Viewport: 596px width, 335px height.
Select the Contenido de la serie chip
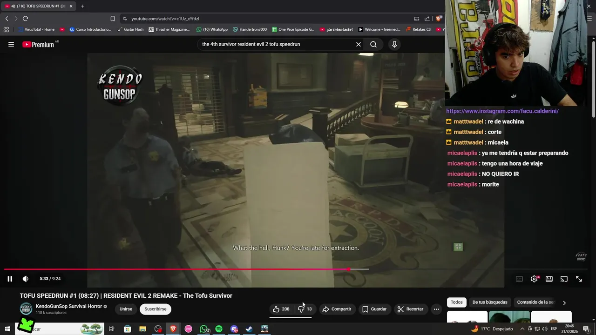point(535,302)
